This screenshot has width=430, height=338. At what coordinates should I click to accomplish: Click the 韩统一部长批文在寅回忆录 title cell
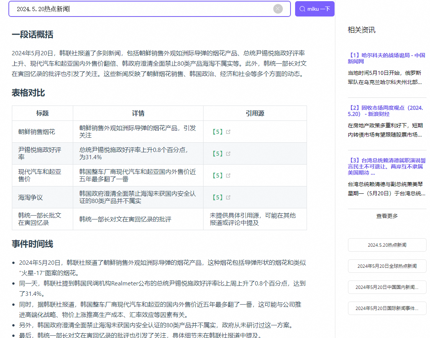tap(43, 219)
